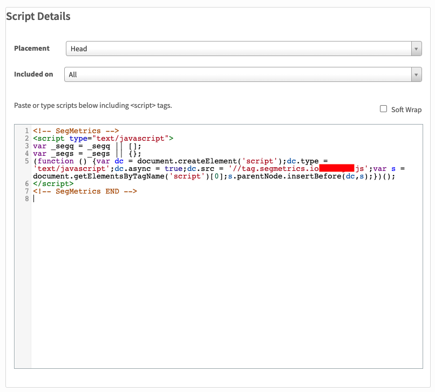The height and width of the screenshot is (392, 435).
Task: Click the Script Details heading
Action: click(x=38, y=16)
